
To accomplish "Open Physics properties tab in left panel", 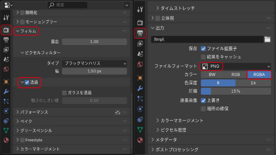I will tap(6, 111).
